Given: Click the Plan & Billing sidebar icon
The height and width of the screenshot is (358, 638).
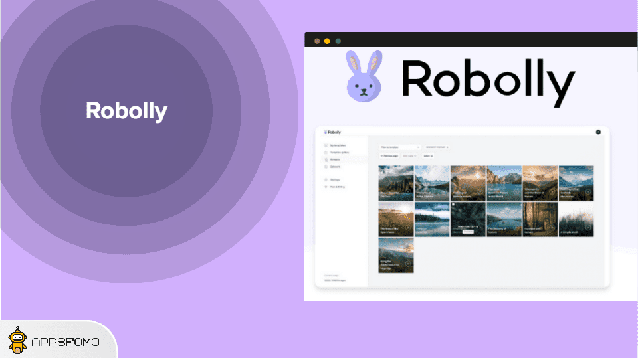Looking at the screenshot, I should click(325, 187).
